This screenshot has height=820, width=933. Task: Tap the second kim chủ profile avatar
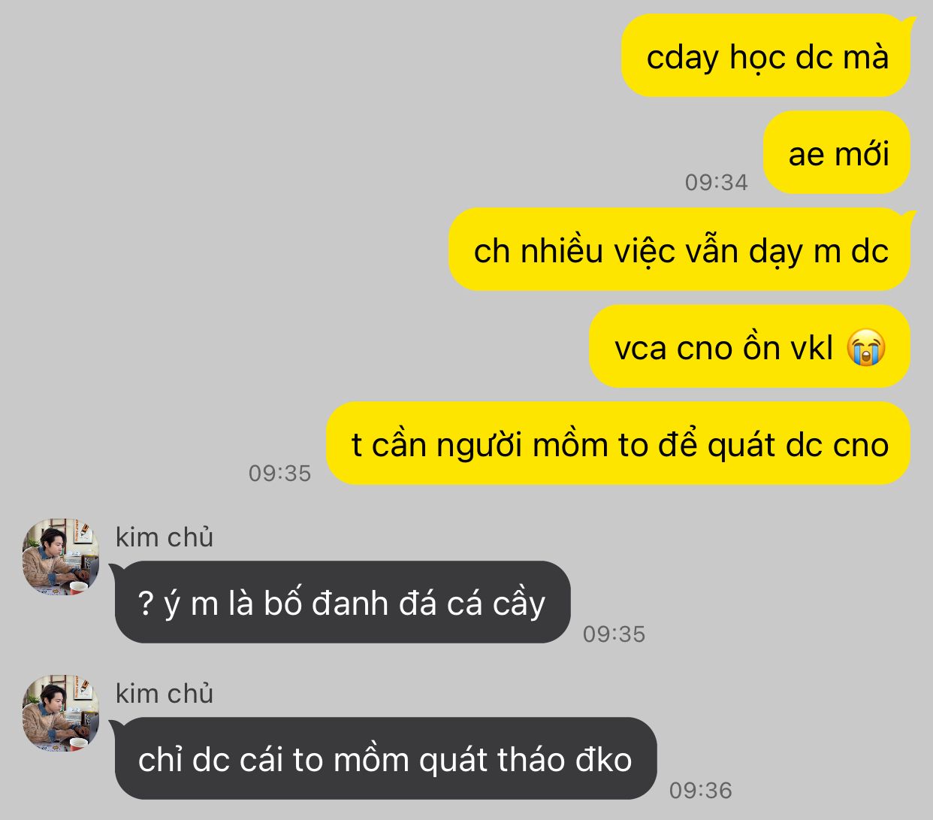[61, 713]
